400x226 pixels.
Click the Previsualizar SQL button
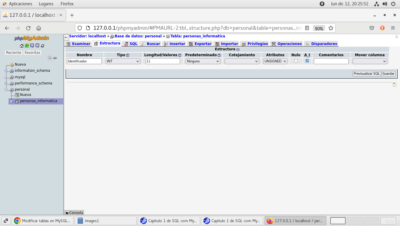(x=366, y=74)
